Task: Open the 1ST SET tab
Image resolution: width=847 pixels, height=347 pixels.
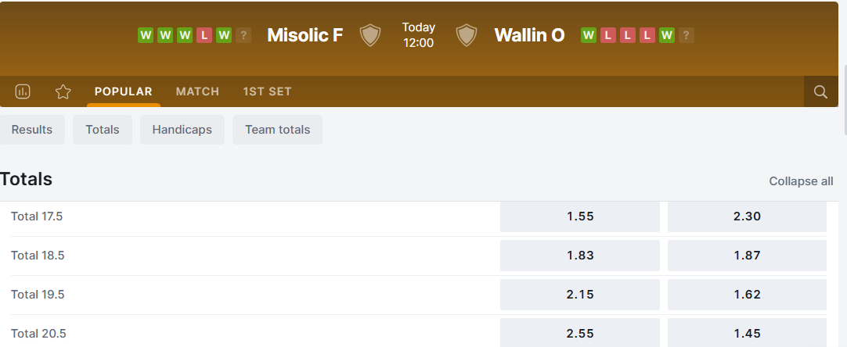Action: click(x=267, y=91)
